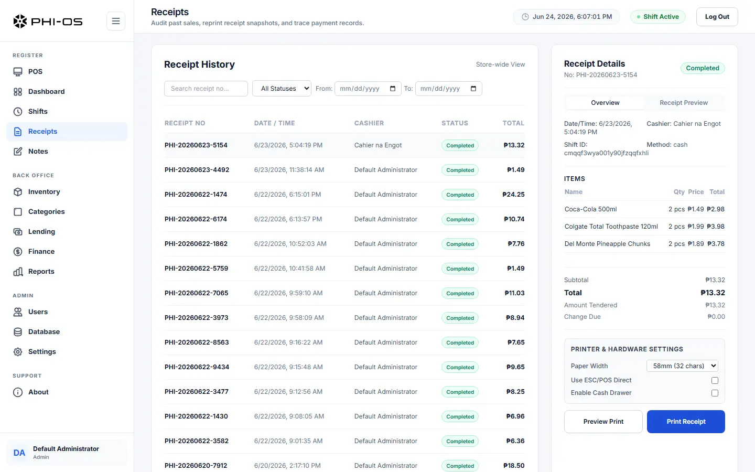Click the Reports chart icon
Screen dimensions: 755x472
18,272
